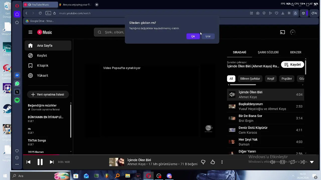
Task: Cancel the leave-site dialog with İptal
Action: [208, 36]
